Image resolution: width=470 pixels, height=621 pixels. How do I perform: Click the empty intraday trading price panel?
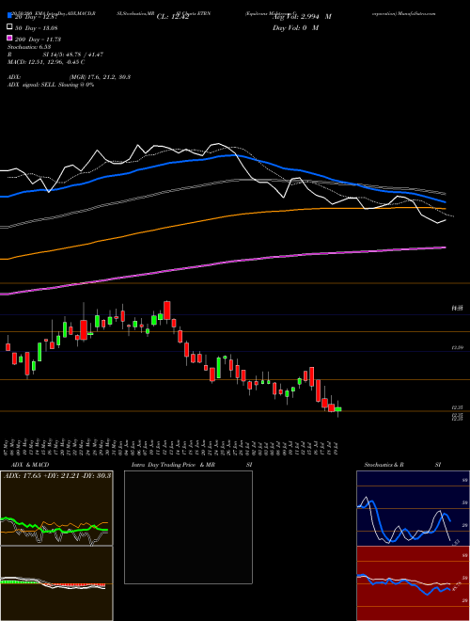coord(188,527)
